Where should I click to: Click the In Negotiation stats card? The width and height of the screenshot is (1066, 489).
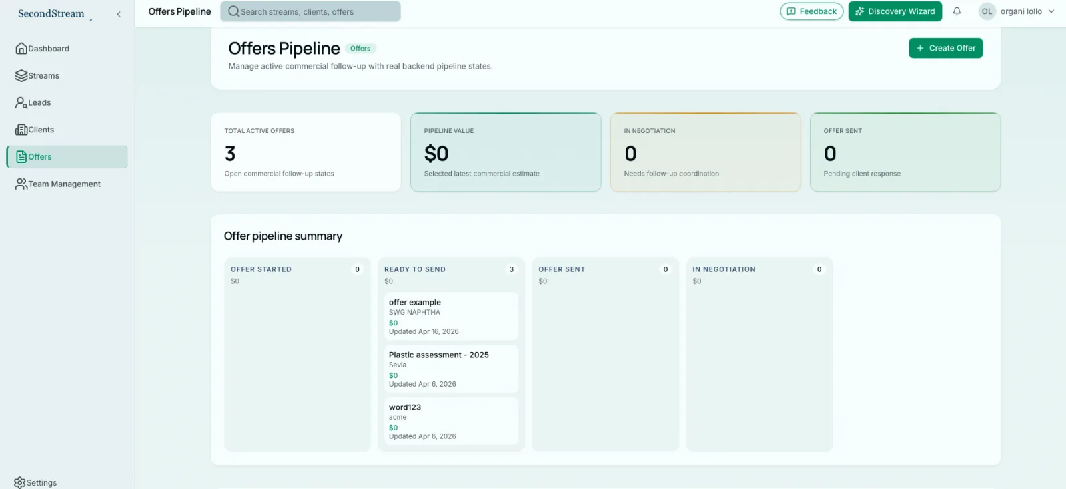tap(706, 152)
